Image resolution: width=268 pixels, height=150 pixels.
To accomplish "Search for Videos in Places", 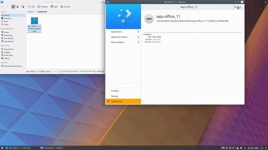I will point(13,58).
